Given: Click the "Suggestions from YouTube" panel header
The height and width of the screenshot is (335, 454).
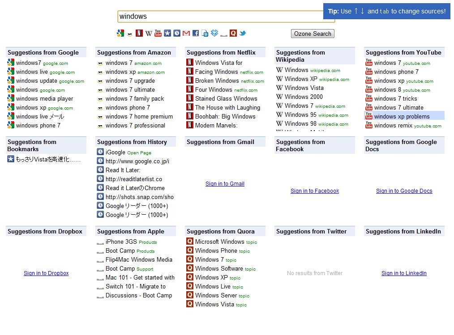Looking at the screenshot, I should coord(404,52).
